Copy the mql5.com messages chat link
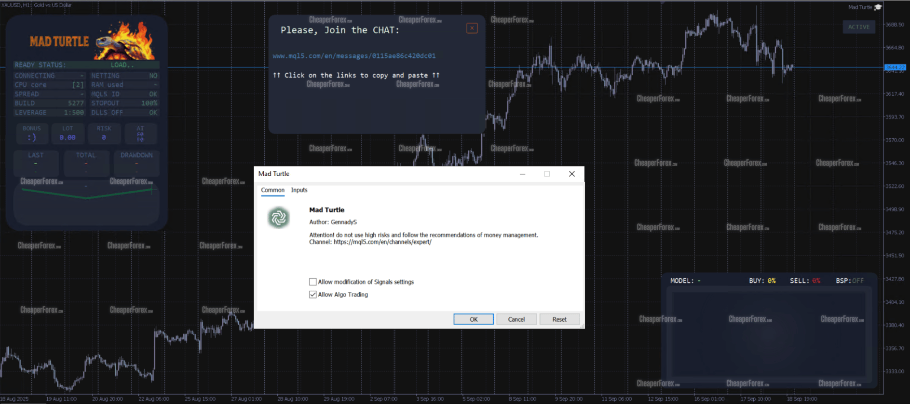The width and height of the screenshot is (910, 404). coord(354,56)
